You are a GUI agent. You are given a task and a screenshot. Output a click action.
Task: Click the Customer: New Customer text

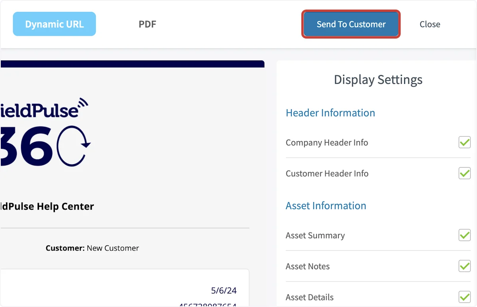[x=92, y=248]
